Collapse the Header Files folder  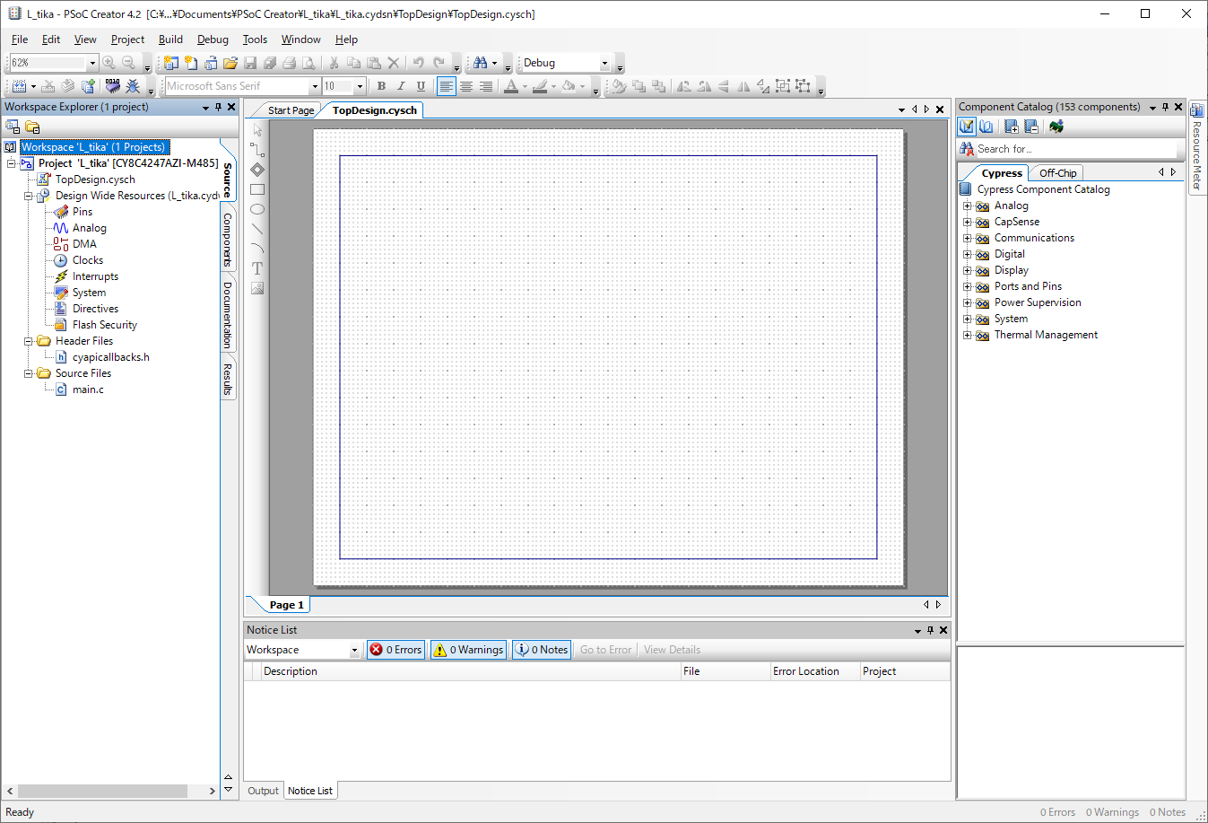click(29, 341)
